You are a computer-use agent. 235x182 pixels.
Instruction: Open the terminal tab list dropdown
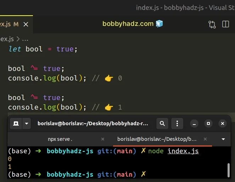click(223, 139)
